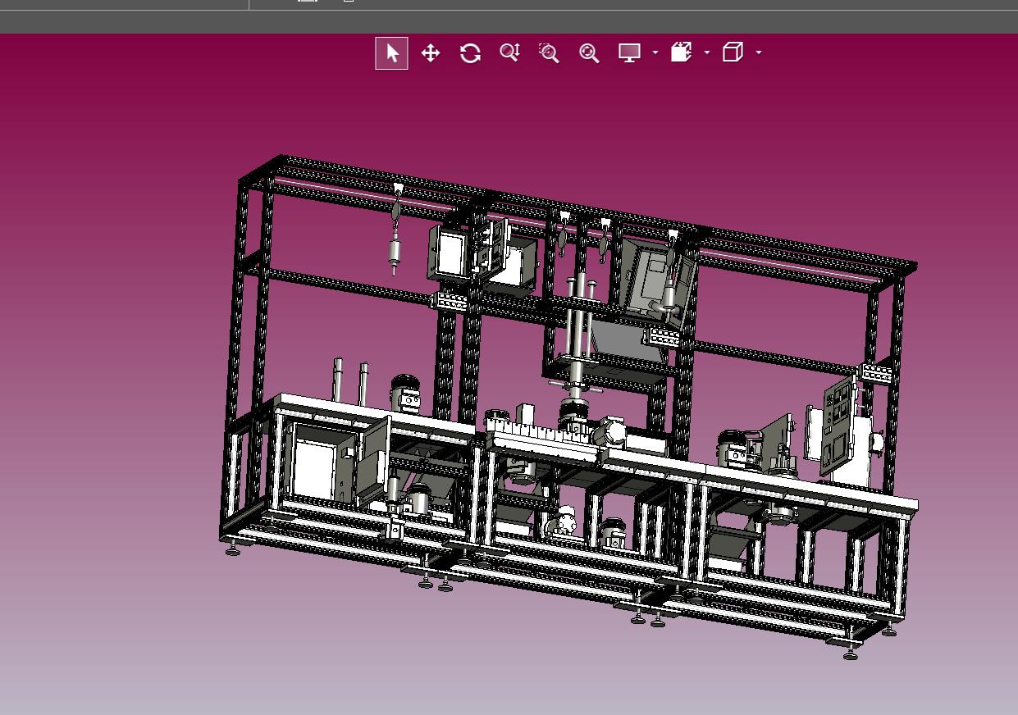Expand the cube view orientation dropdown
This screenshot has height=715, width=1018.
pyautogui.click(x=759, y=52)
